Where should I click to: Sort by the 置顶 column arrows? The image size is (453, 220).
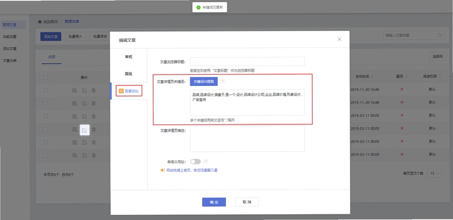406,76
